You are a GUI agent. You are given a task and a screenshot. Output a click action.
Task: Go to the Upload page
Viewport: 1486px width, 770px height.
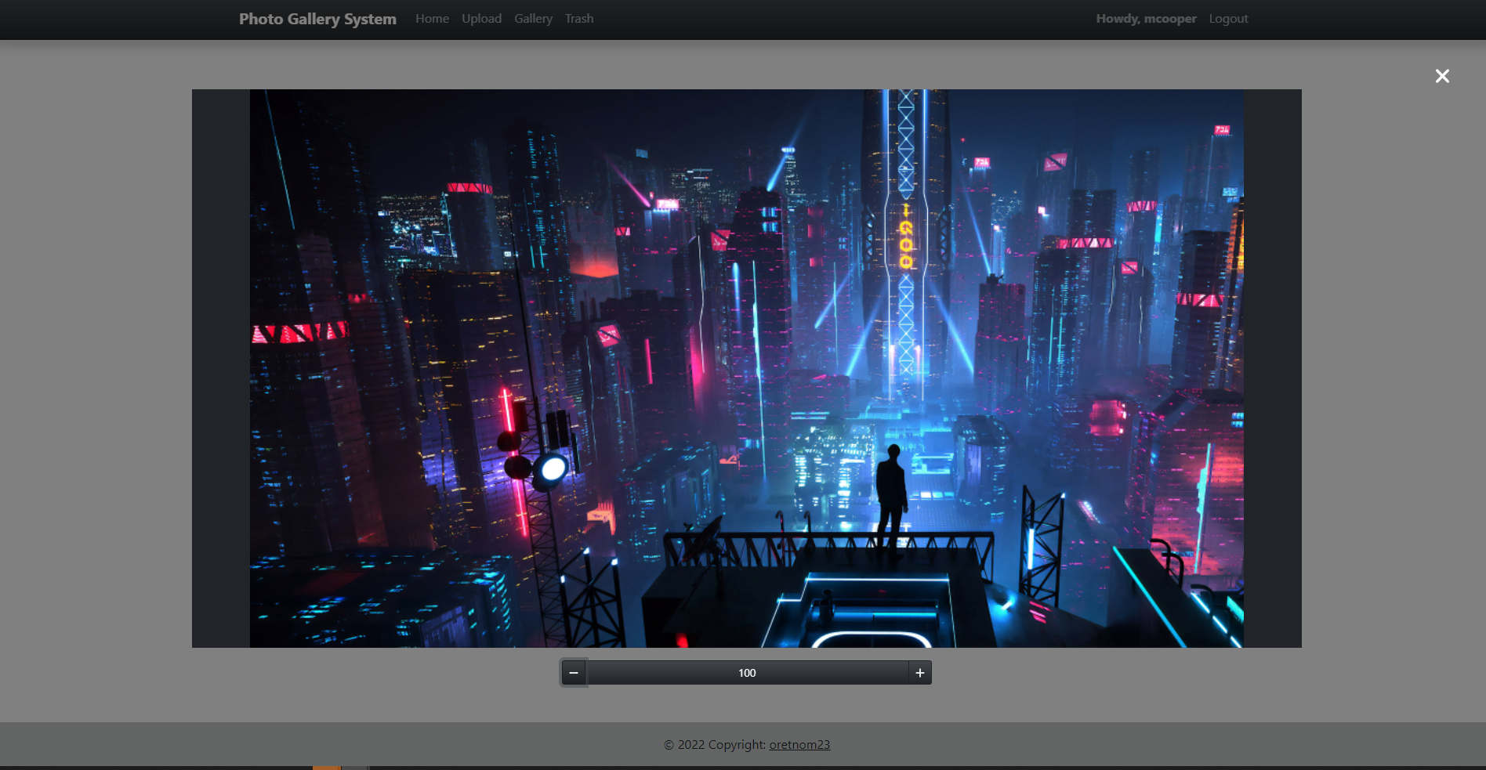point(481,19)
